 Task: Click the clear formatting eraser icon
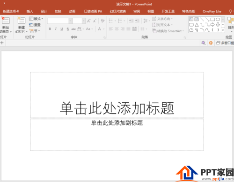point(102,21)
